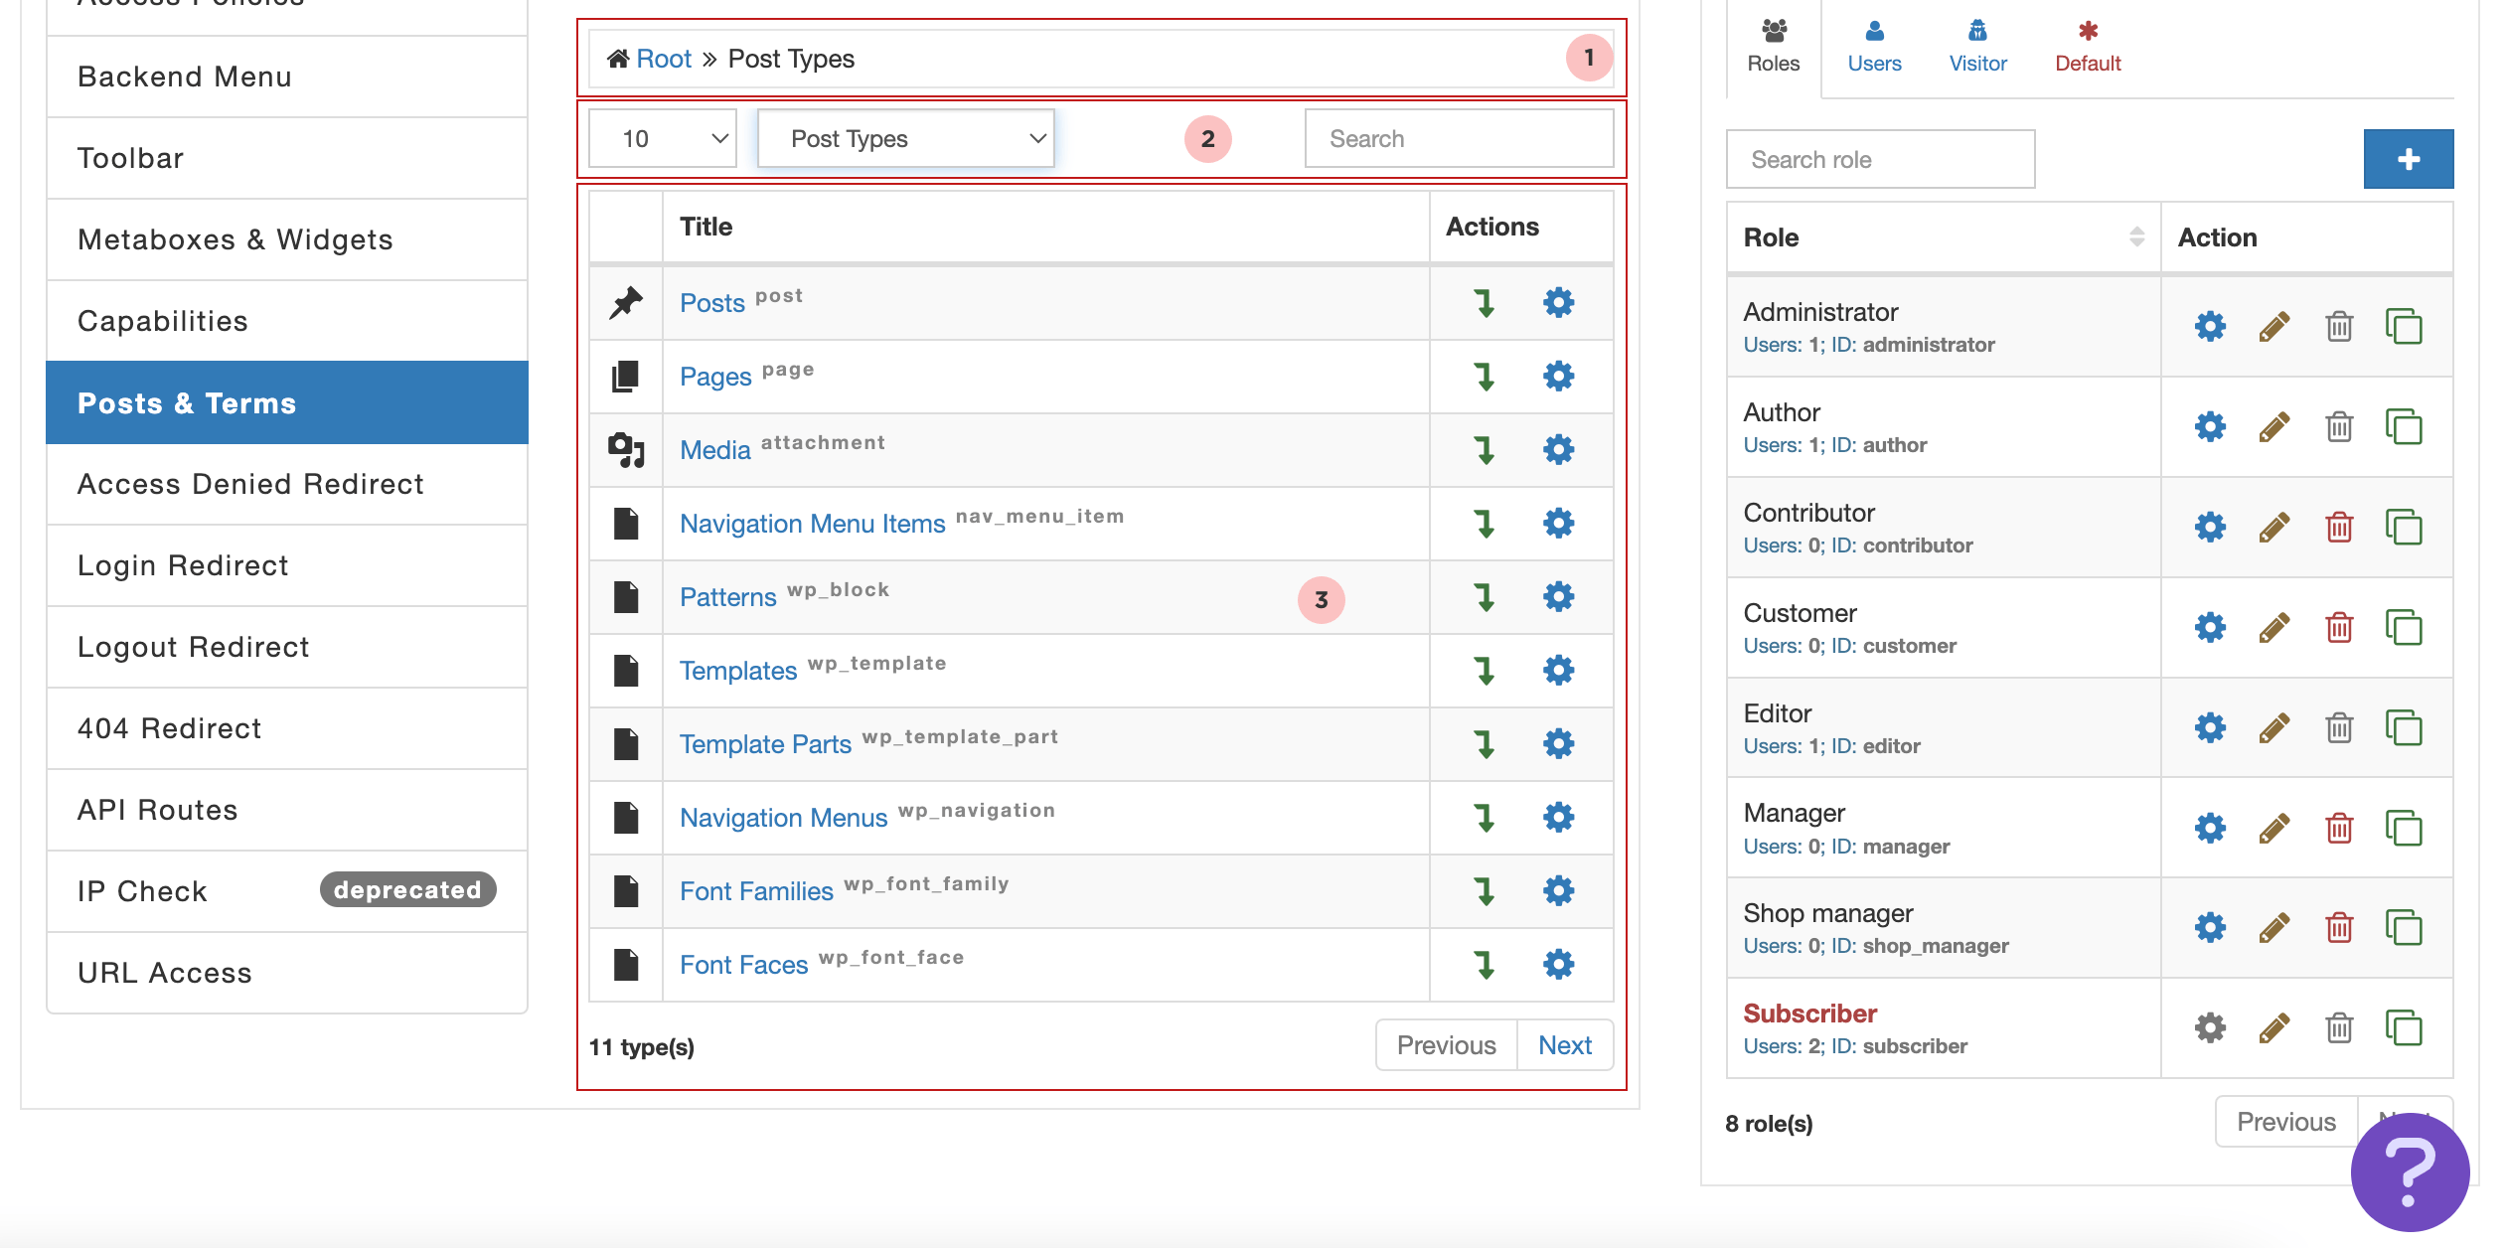2508x1248 pixels.
Task: Open the Font Faces link
Action: point(743,965)
